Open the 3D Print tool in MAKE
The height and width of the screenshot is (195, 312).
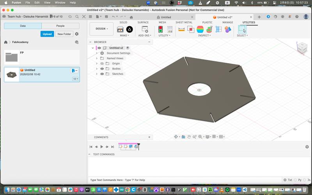click(x=120, y=29)
